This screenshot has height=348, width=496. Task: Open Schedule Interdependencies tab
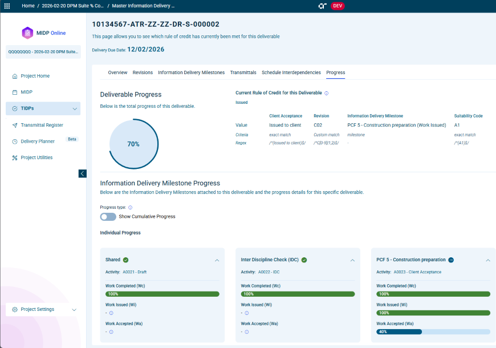[291, 72]
